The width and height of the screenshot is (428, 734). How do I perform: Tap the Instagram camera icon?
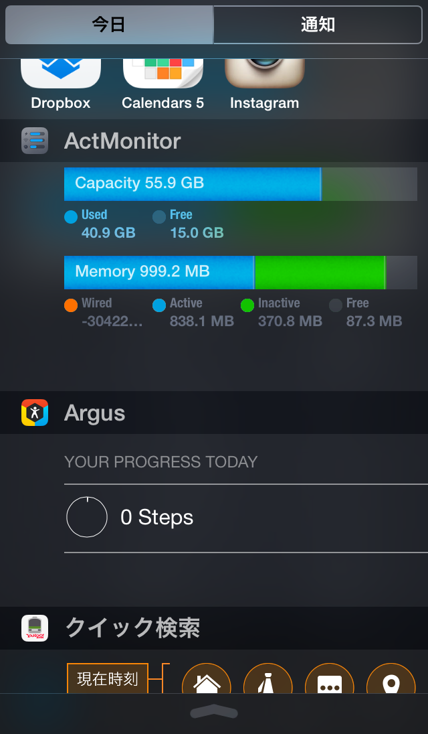tap(265, 74)
